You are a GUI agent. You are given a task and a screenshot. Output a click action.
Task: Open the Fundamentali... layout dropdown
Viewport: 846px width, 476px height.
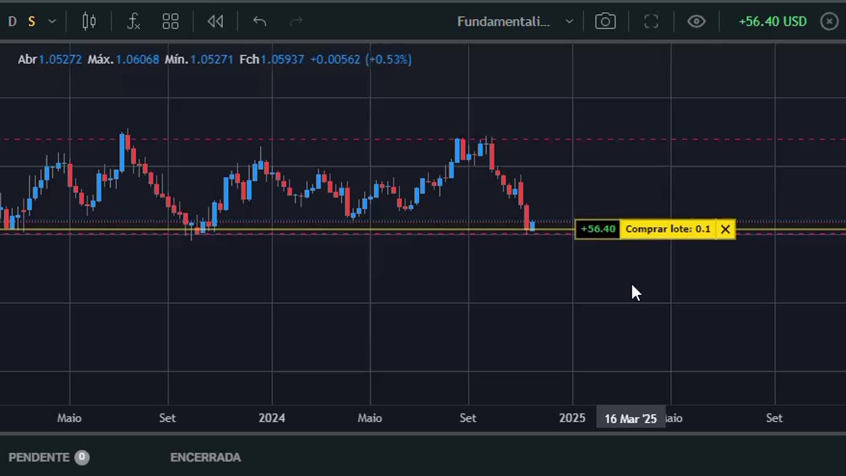tap(515, 22)
